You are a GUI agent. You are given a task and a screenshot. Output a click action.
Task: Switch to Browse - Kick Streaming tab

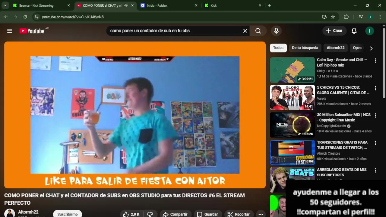(41, 5)
